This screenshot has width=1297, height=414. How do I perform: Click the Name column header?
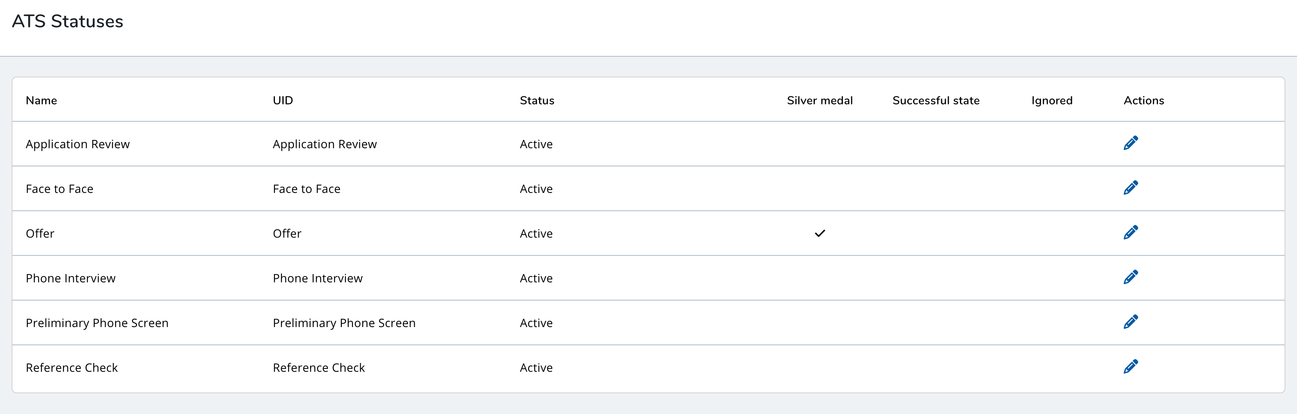41,101
